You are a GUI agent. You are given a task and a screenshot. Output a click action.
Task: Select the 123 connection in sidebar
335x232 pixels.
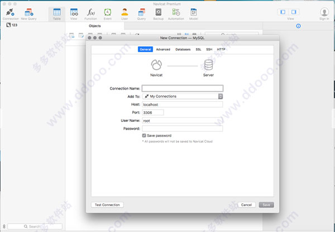click(x=12, y=25)
